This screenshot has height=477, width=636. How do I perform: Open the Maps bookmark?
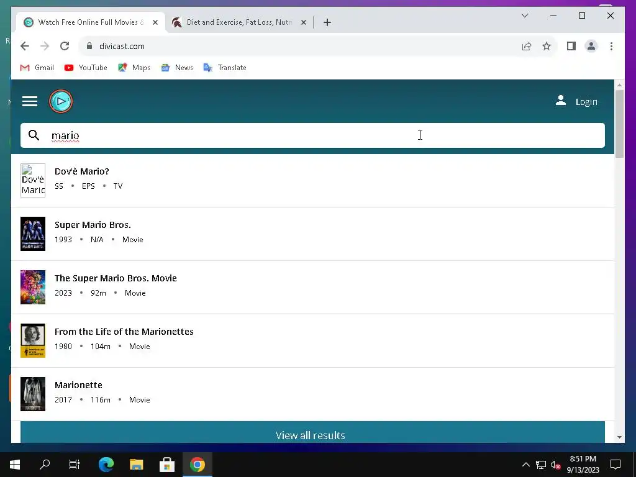(134, 68)
